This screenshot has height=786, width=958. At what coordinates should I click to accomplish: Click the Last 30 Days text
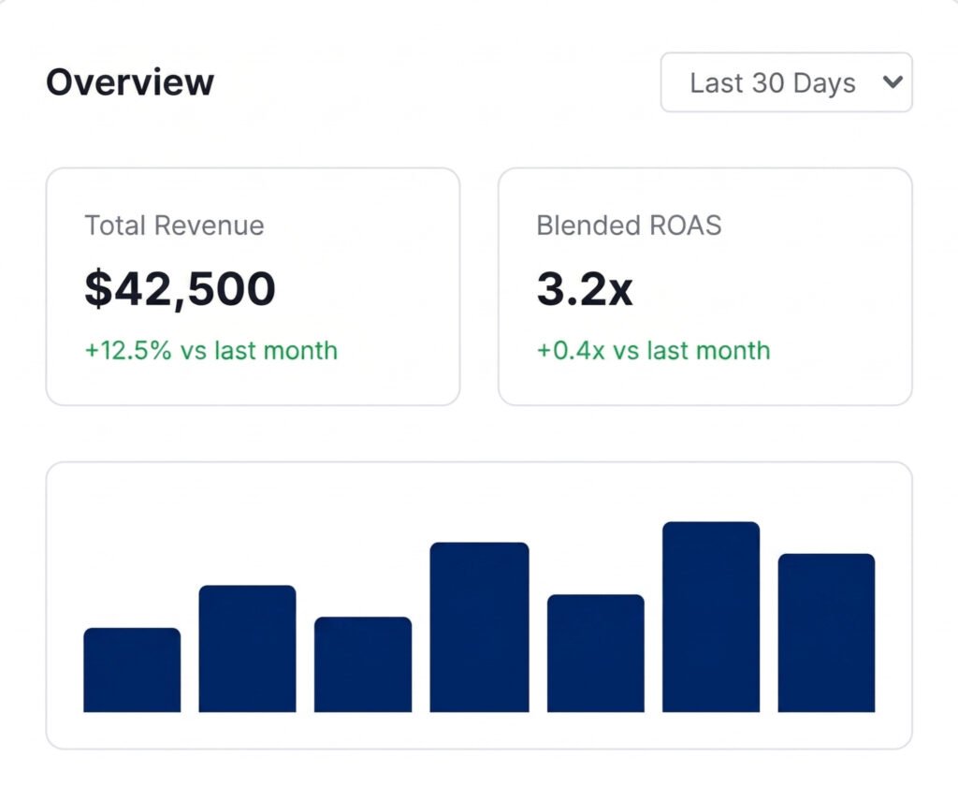(x=773, y=82)
